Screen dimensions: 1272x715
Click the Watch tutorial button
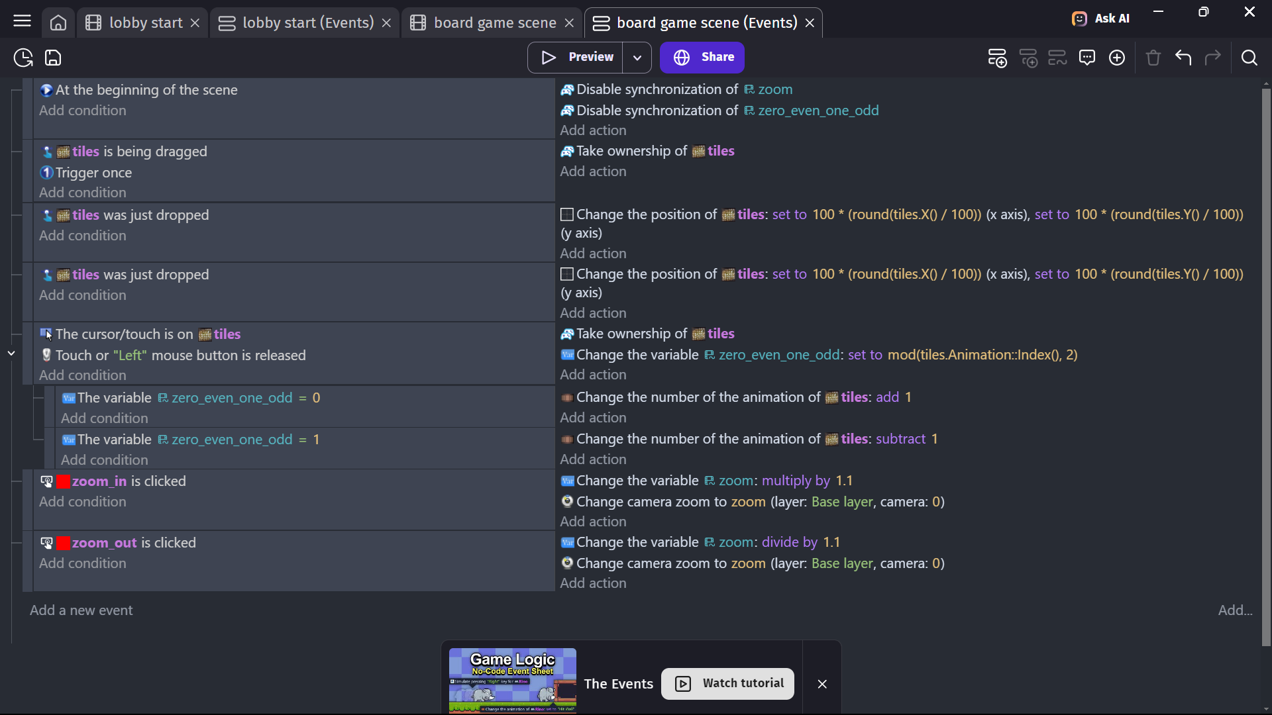coord(727,683)
